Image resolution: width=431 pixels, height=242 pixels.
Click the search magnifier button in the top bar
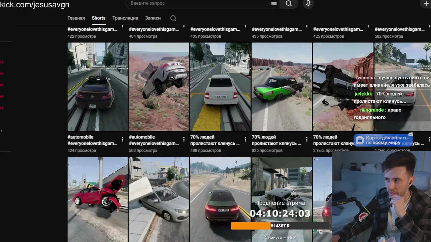[x=289, y=3]
